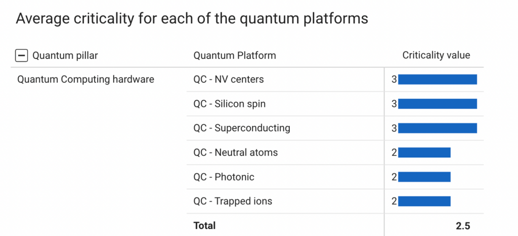Select Quantum Computing hardware row label
This screenshot has height=236, width=518.
85,80
